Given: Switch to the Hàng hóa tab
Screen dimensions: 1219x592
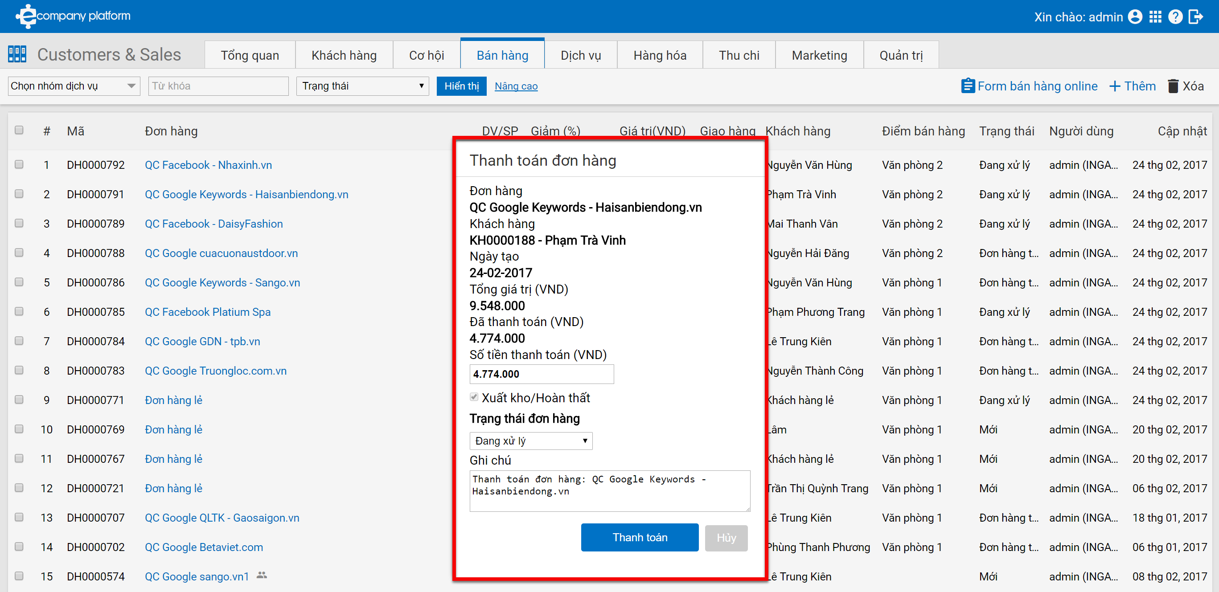Looking at the screenshot, I should [x=660, y=55].
